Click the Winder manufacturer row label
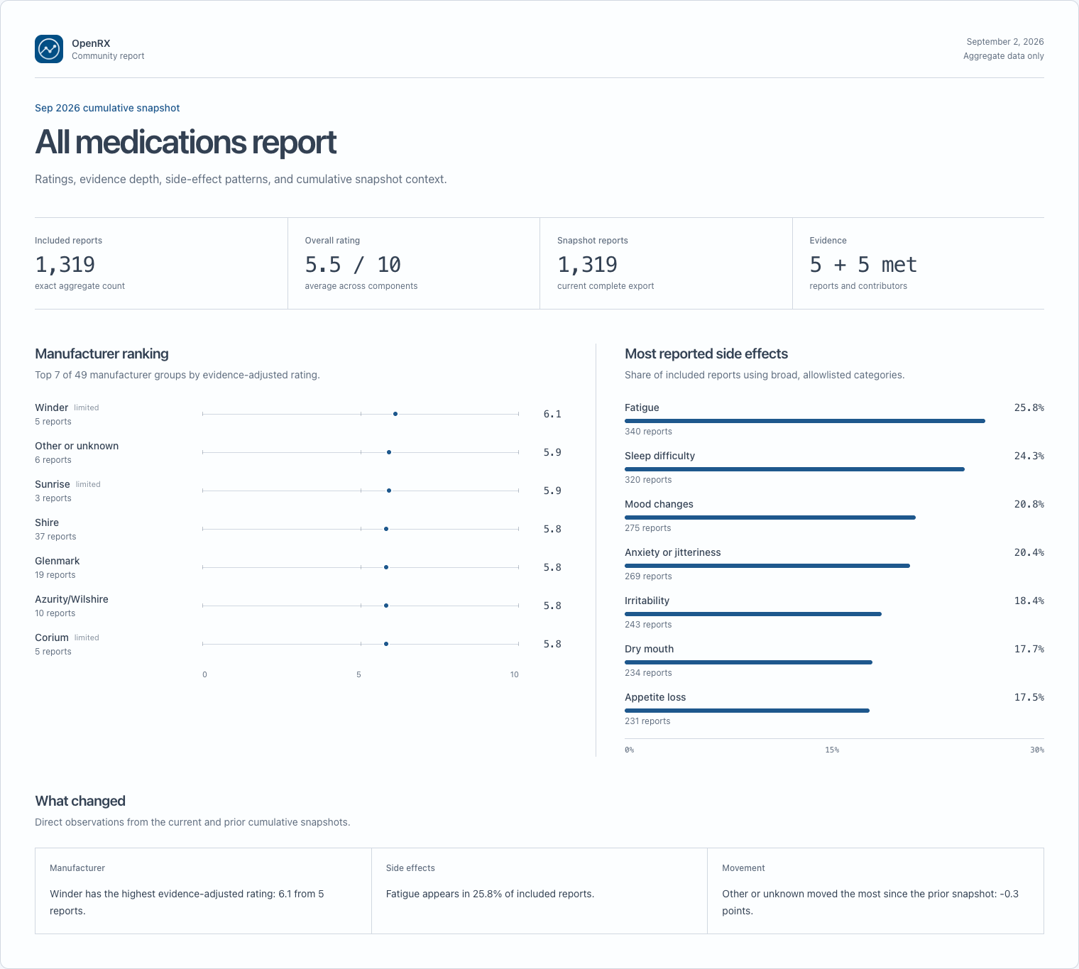 click(x=51, y=407)
